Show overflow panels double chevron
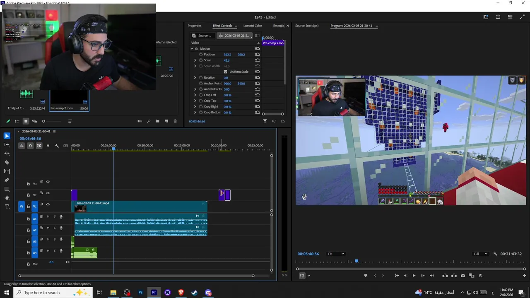 [288, 26]
